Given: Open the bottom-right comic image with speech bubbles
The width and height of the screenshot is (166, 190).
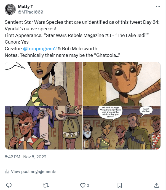Looking at the screenshot, I should click(122, 128).
